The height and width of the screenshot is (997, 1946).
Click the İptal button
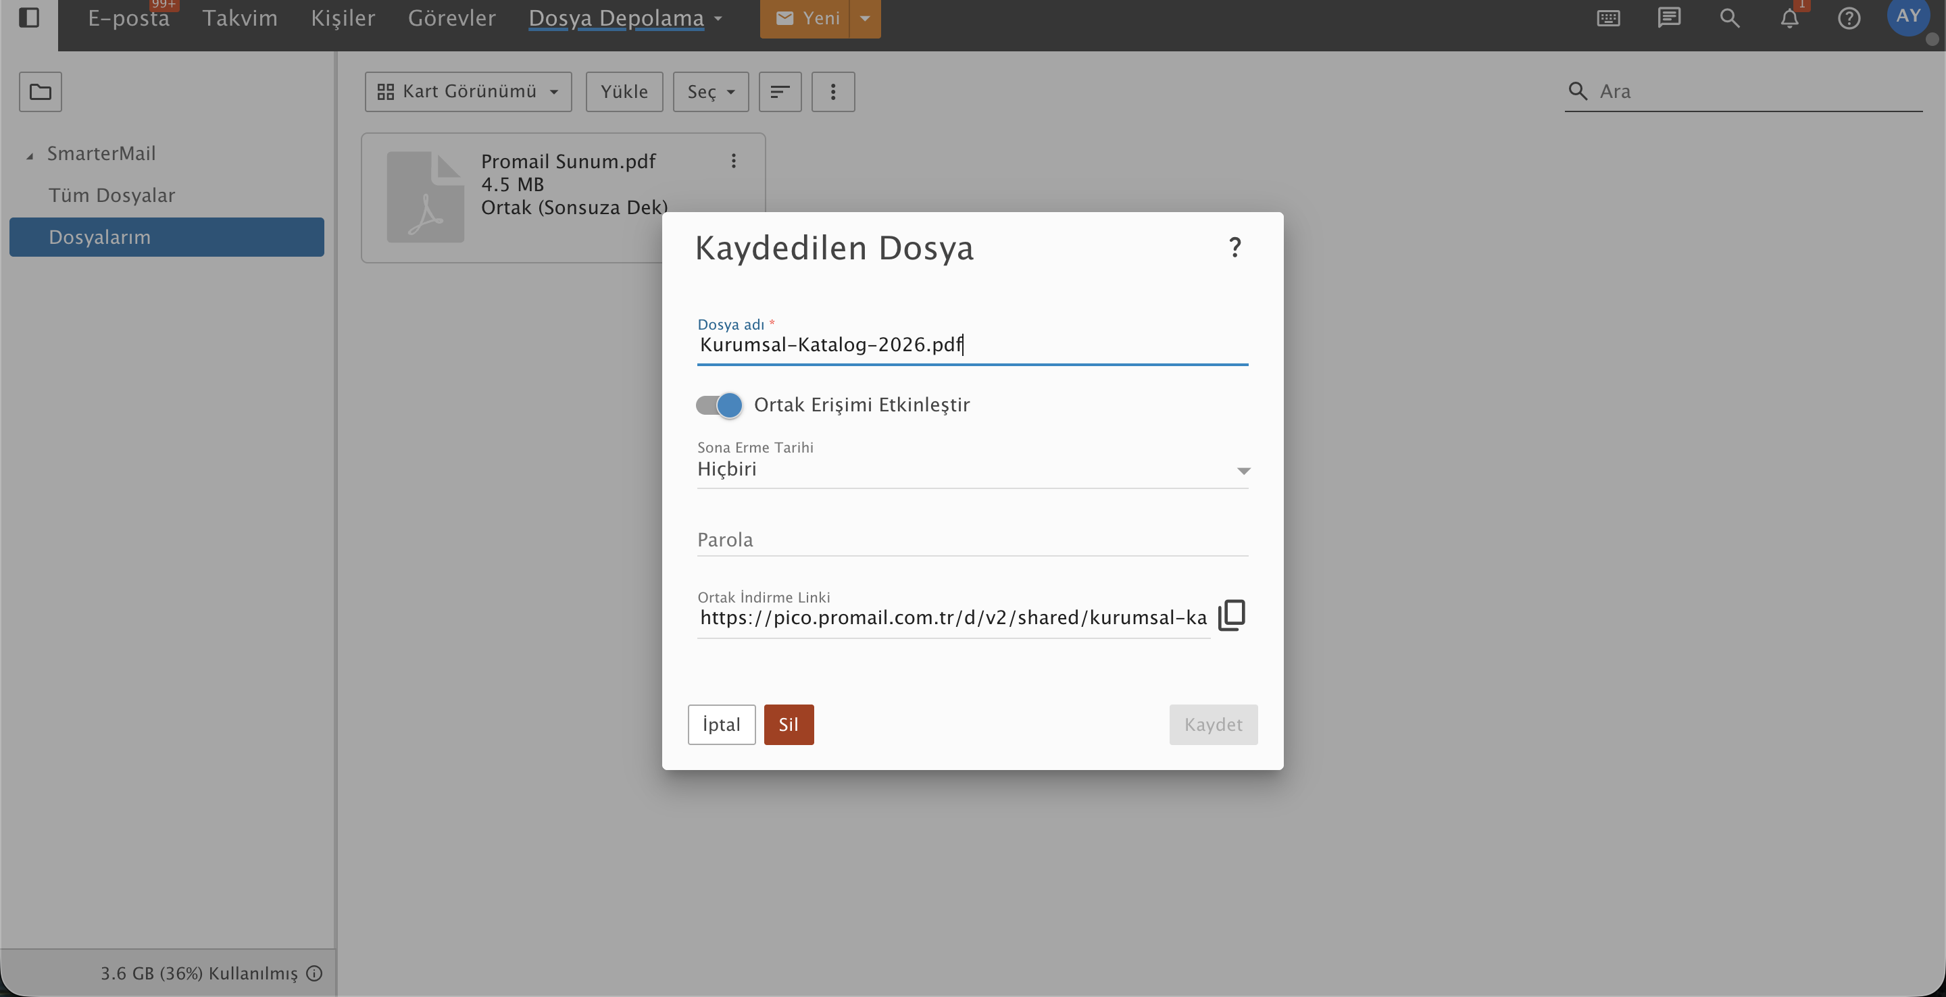click(x=722, y=725)
